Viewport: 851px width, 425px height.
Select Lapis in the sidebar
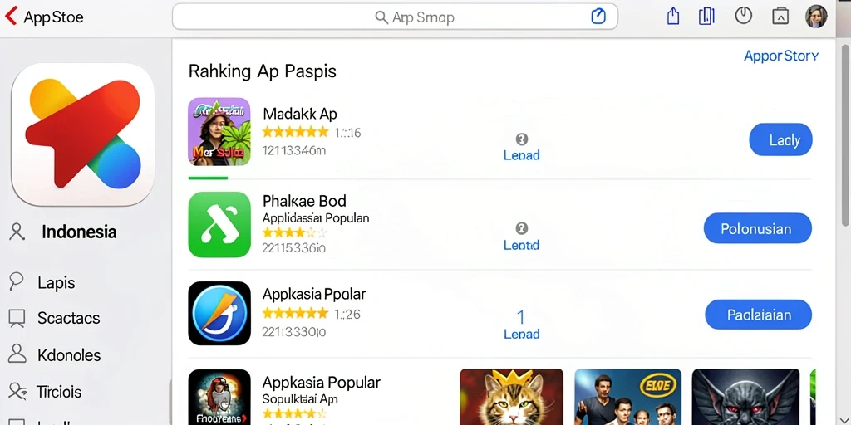(x=56, y=282)
